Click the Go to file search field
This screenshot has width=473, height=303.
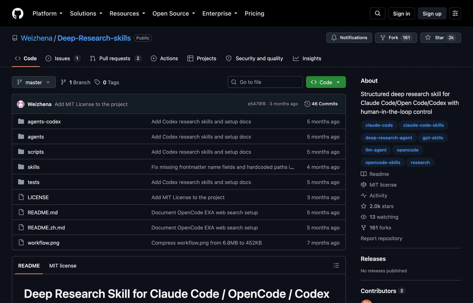tap(265, 82)
